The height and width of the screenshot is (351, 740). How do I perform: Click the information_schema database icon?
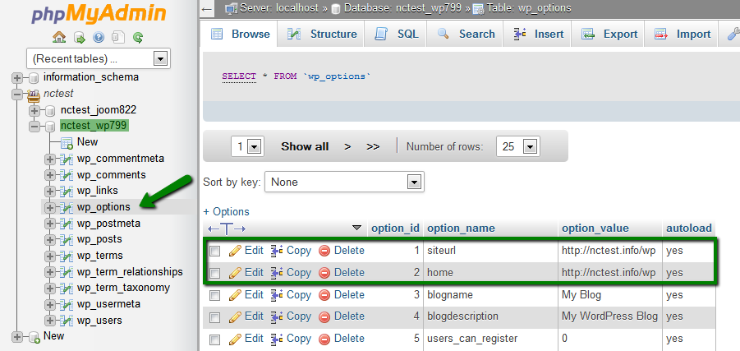coord(34,77)
